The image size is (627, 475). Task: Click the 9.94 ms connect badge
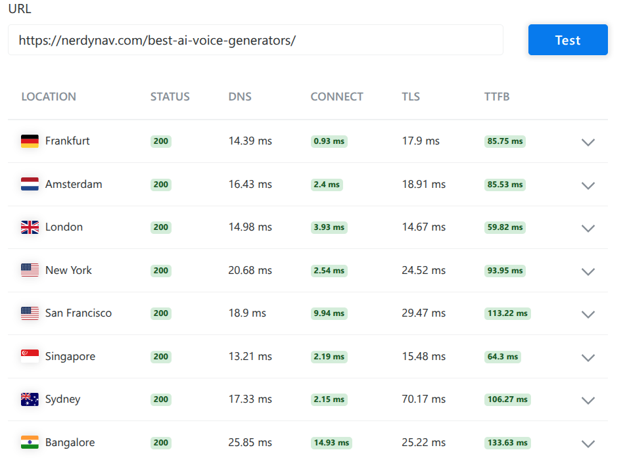[329, 313]
